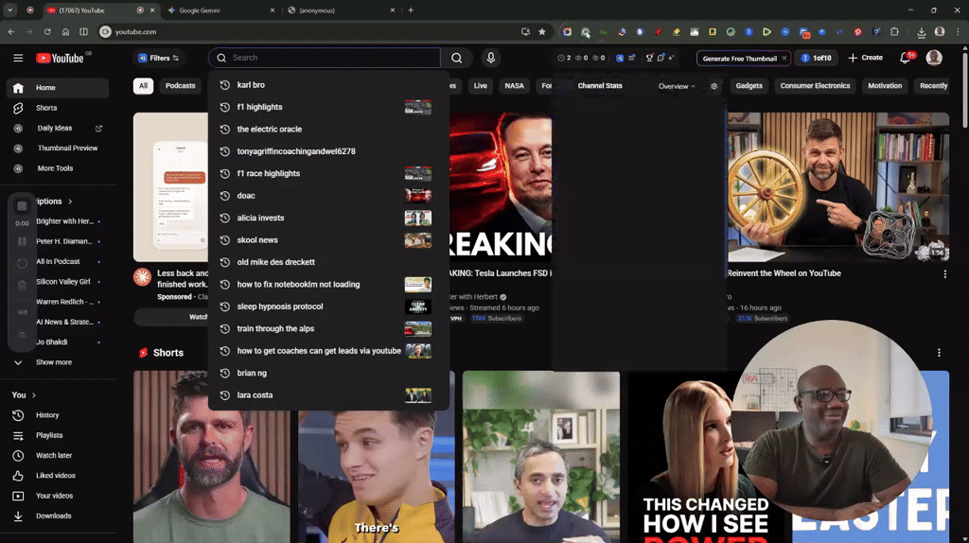
Task: Open Your videos
Action: [x=58, y=496]
